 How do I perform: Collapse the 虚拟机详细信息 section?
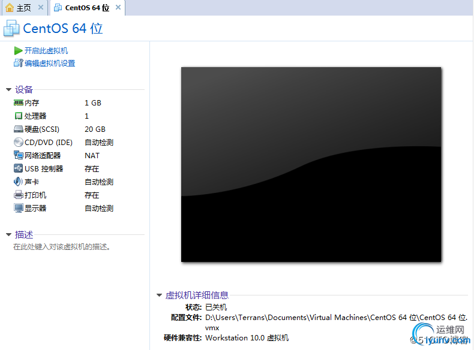click(160, 295)
